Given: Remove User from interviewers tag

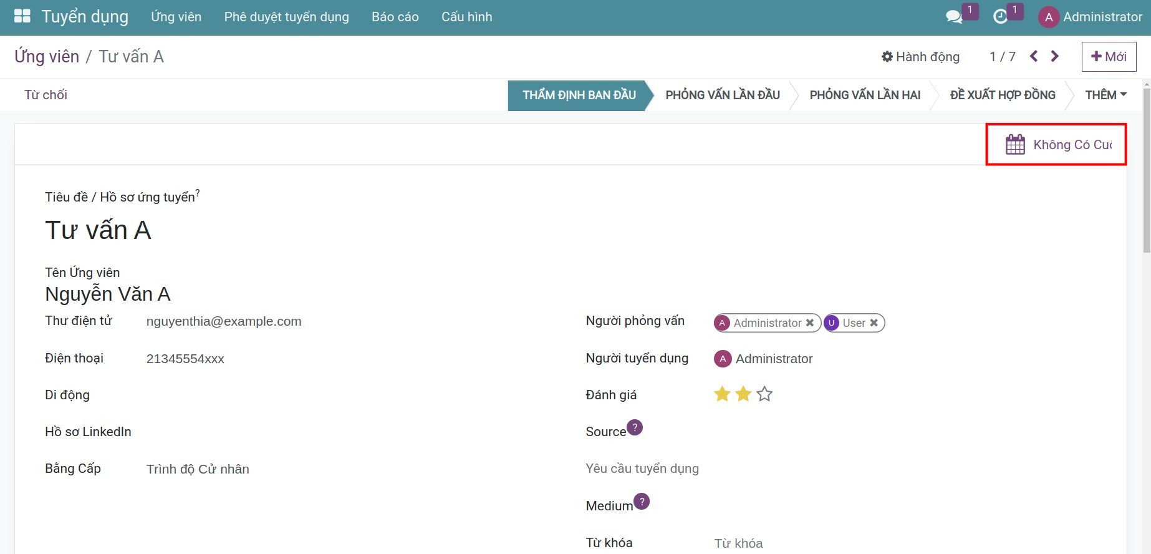Looking at the screenshot, I should click(874, 323).
